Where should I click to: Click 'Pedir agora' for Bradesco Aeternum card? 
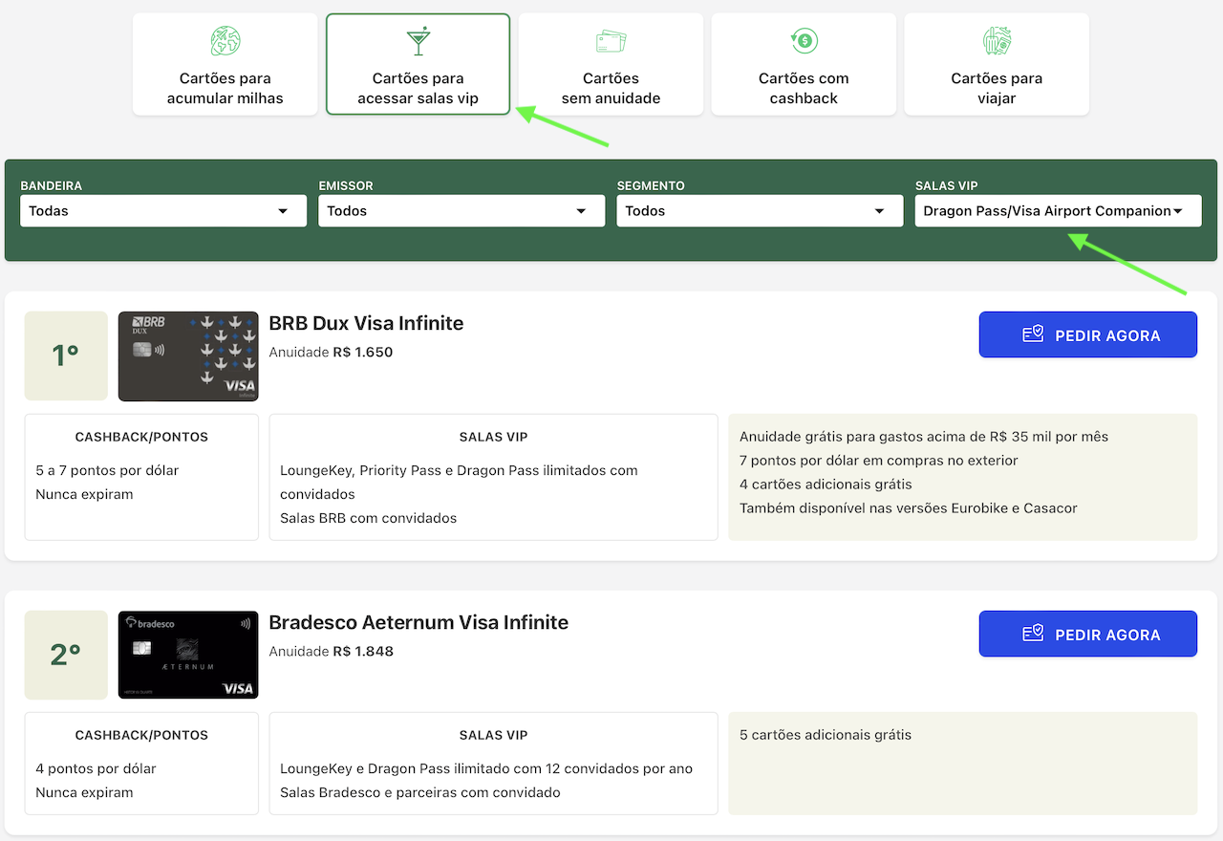(x=1088, y=634)
